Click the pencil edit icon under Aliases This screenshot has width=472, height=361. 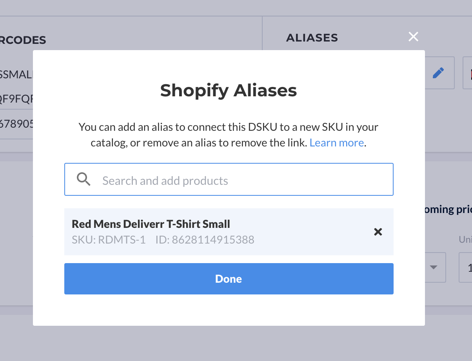click(438, 73)
